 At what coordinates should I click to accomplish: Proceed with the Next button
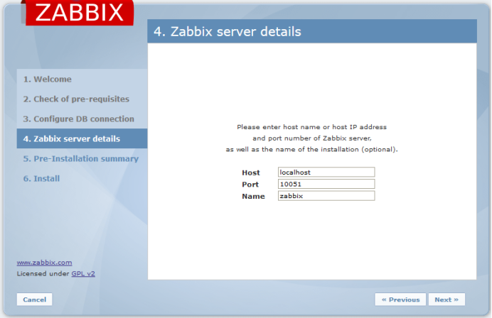(446, 300)
